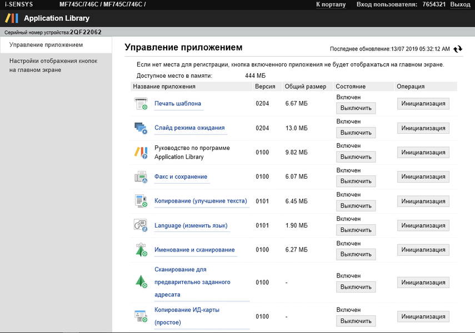Viewport: 475px width, 333px height.
Task: Open Настройки отображения кнопок на главном экране
Action: click(x=53, y=65)
